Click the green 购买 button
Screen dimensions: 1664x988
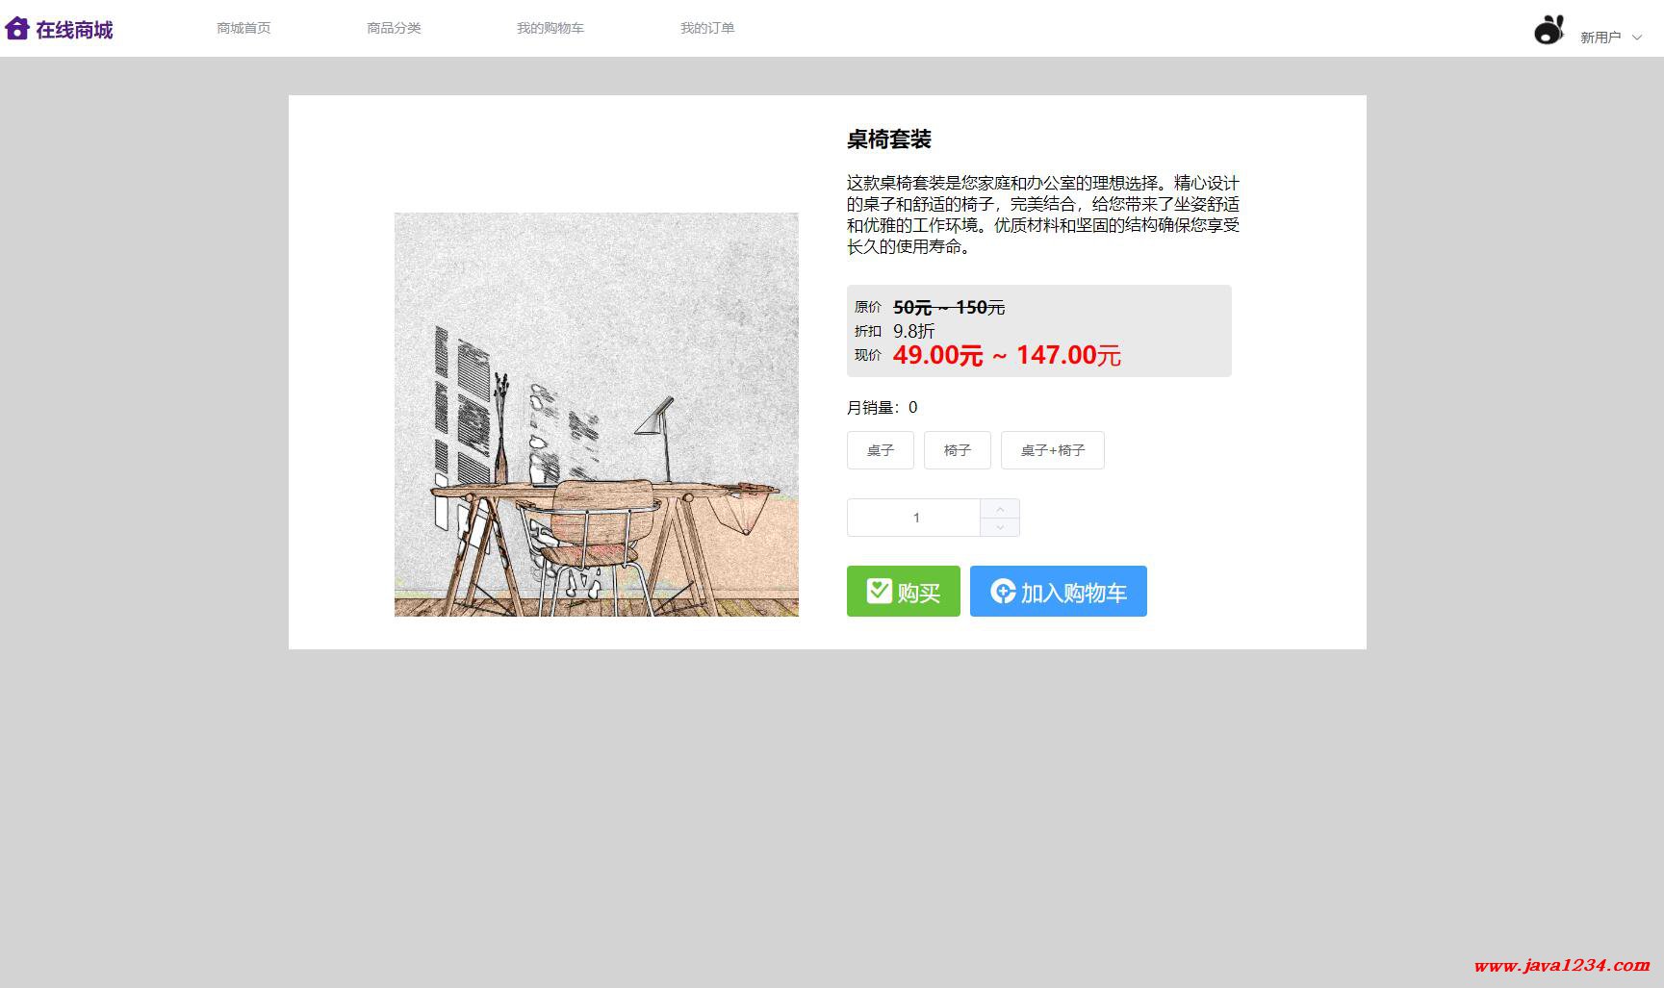[904, 591]
